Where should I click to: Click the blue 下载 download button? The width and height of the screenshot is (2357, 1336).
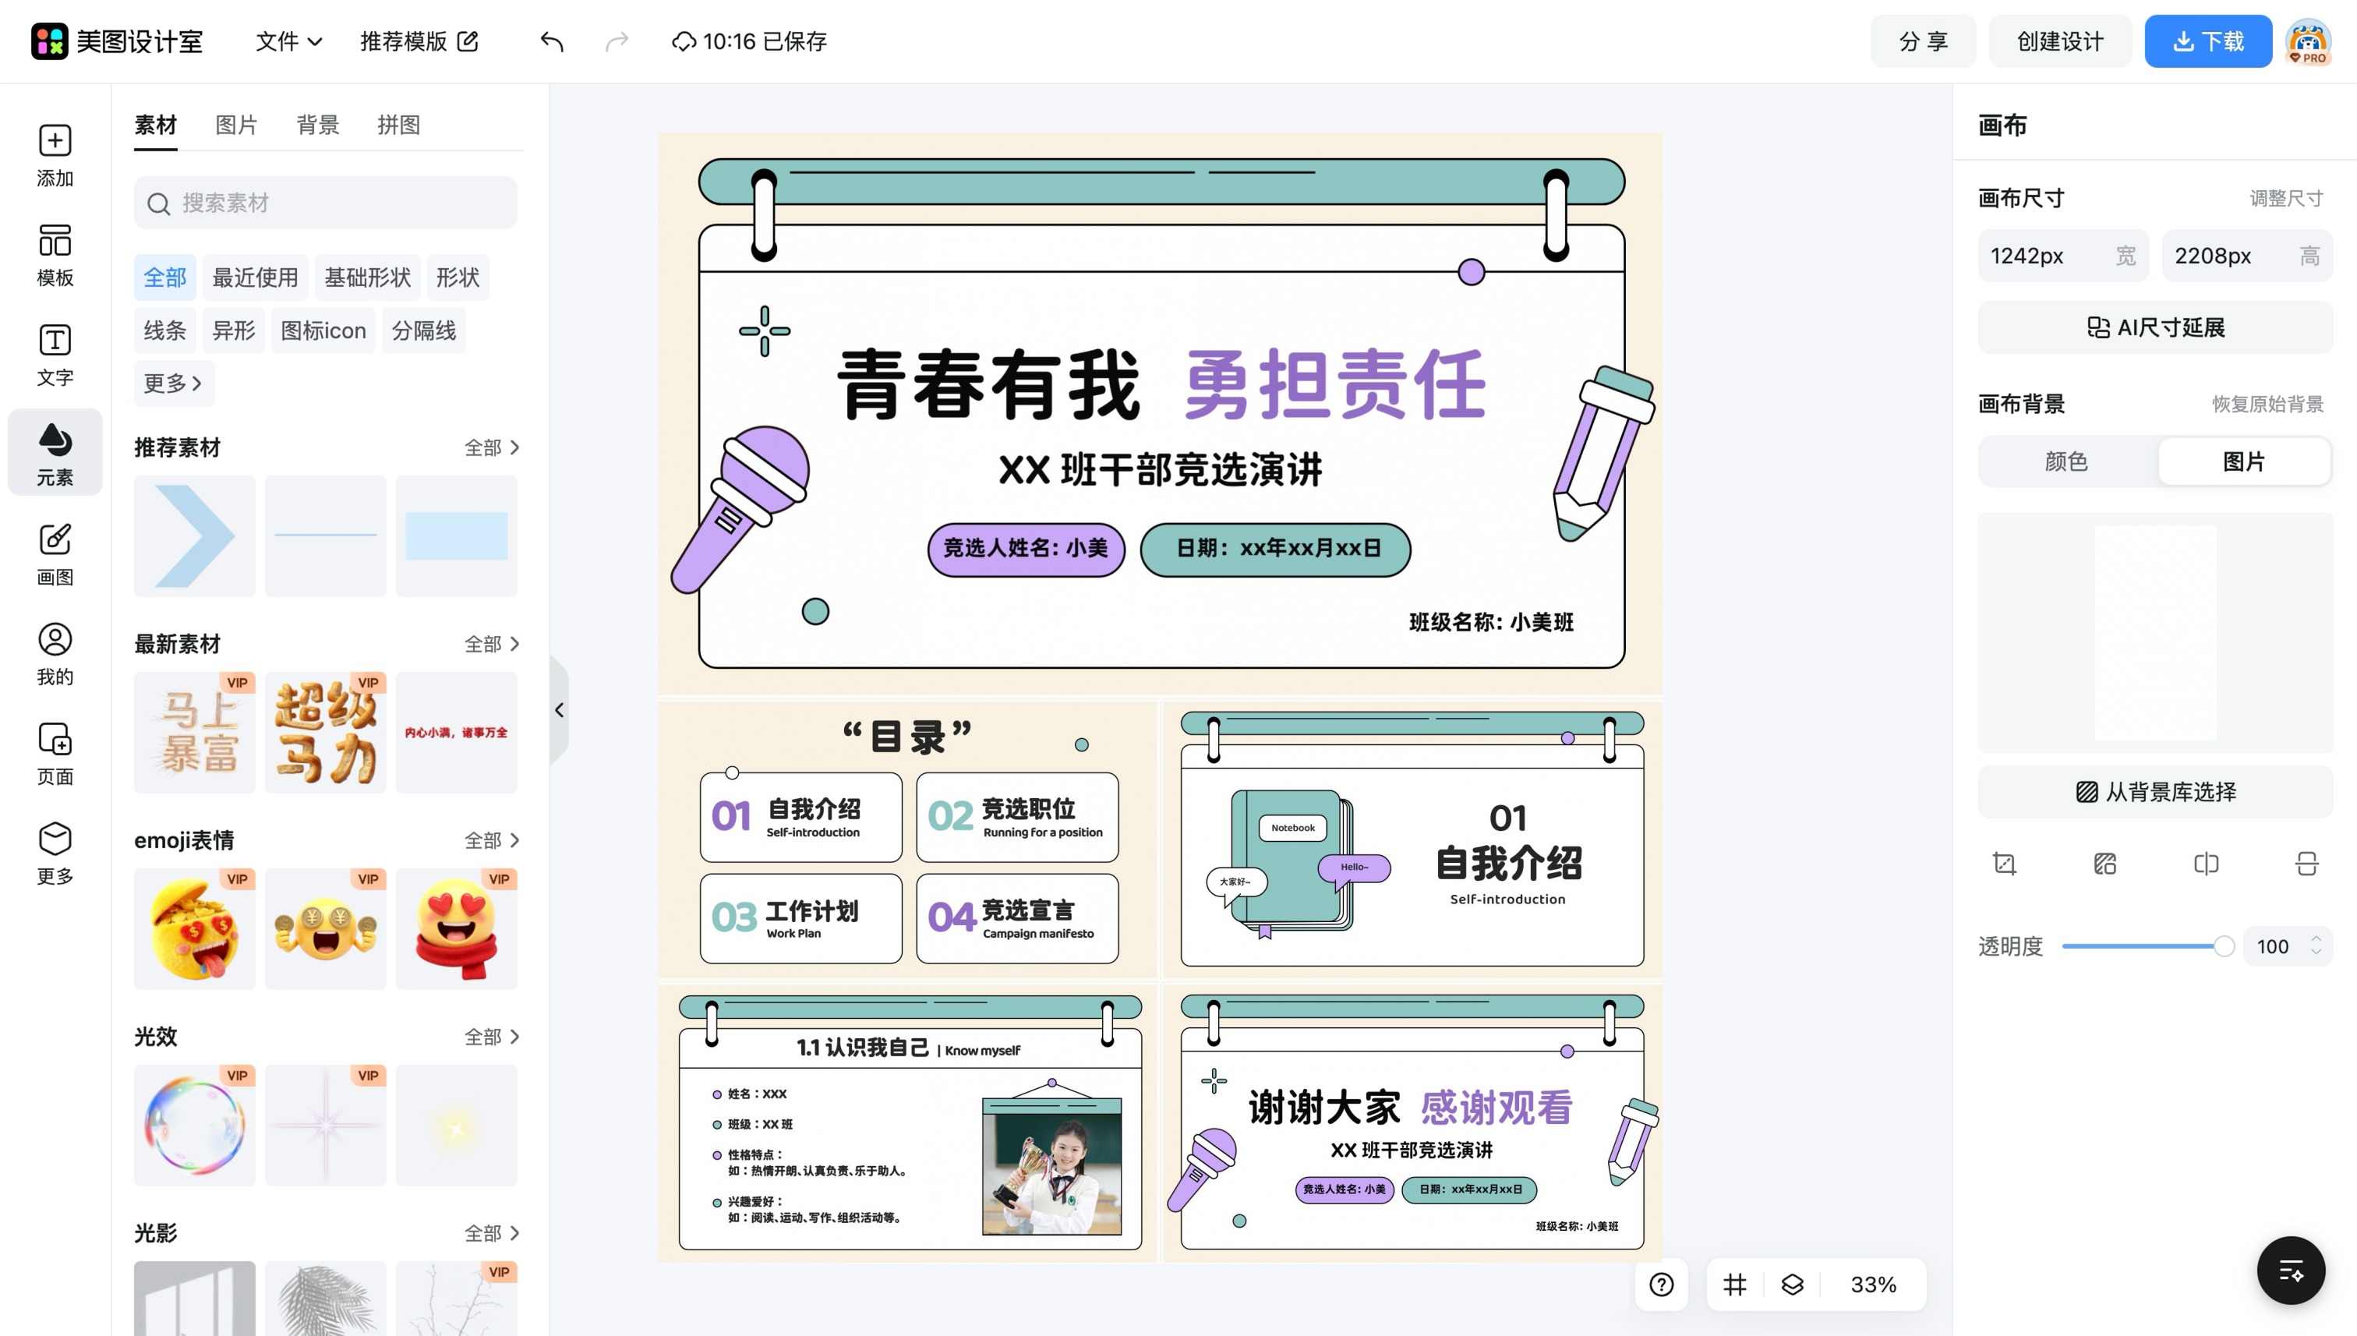click(2207, 41)
